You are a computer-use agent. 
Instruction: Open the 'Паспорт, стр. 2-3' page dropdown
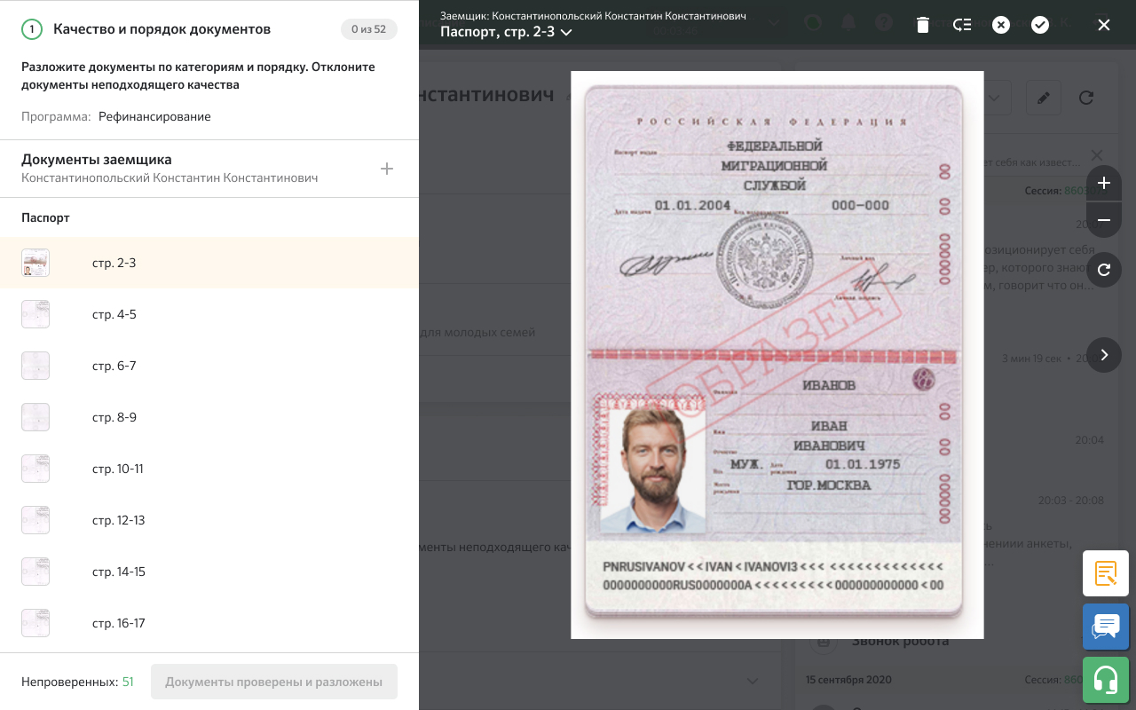click(506, 32)
